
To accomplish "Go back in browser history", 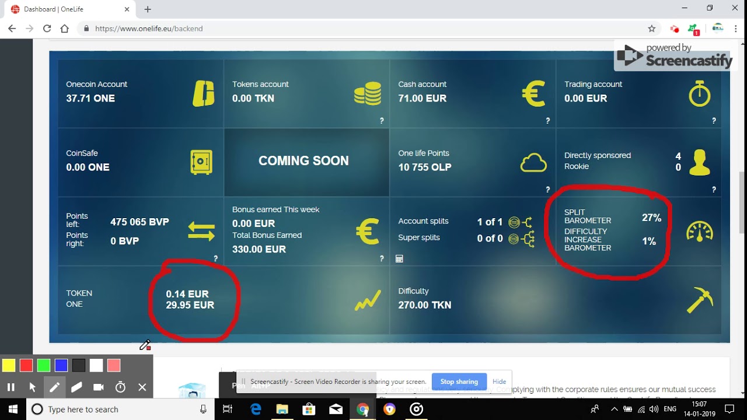I will (12, 29).
